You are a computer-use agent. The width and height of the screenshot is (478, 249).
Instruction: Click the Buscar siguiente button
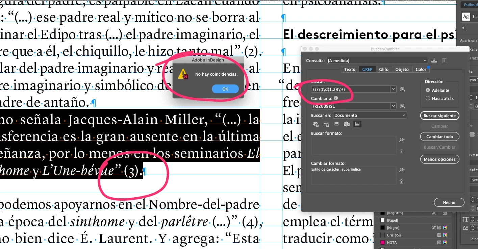tap(440, 116)
